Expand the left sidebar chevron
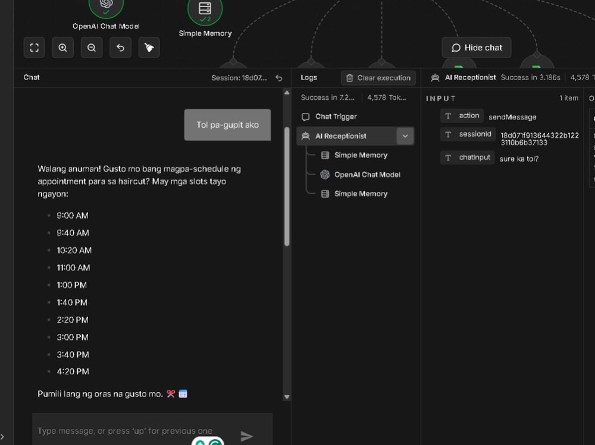 2,437
